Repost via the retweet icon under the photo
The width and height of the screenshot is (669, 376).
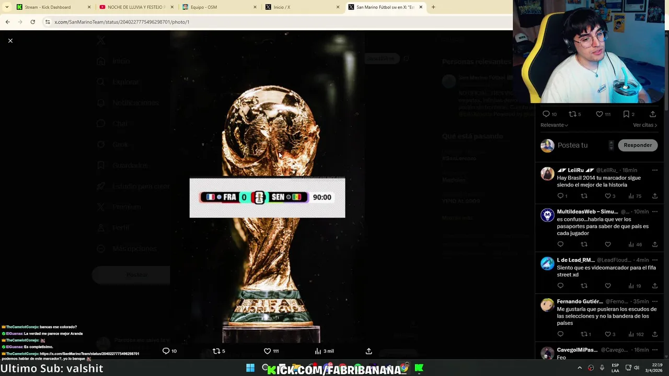click(x=216, y=351)
